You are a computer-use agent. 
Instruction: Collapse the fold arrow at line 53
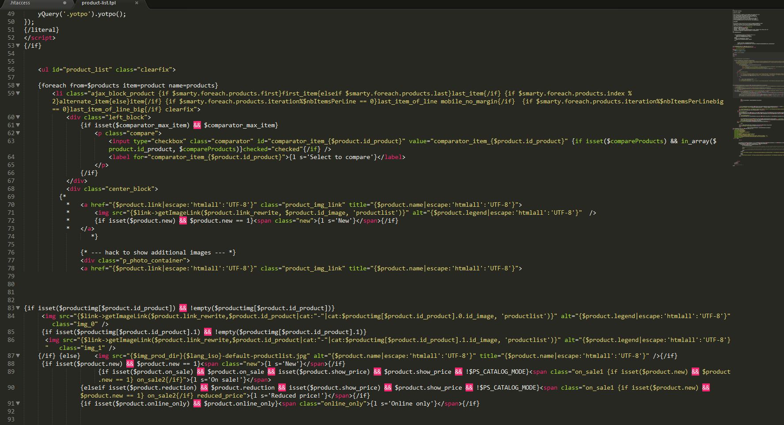[18, 46]
